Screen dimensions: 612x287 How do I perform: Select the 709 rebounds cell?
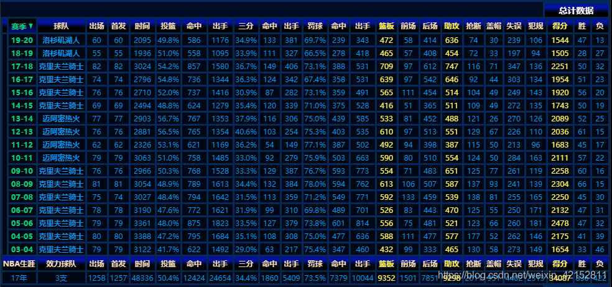click(x=386, y=67)
